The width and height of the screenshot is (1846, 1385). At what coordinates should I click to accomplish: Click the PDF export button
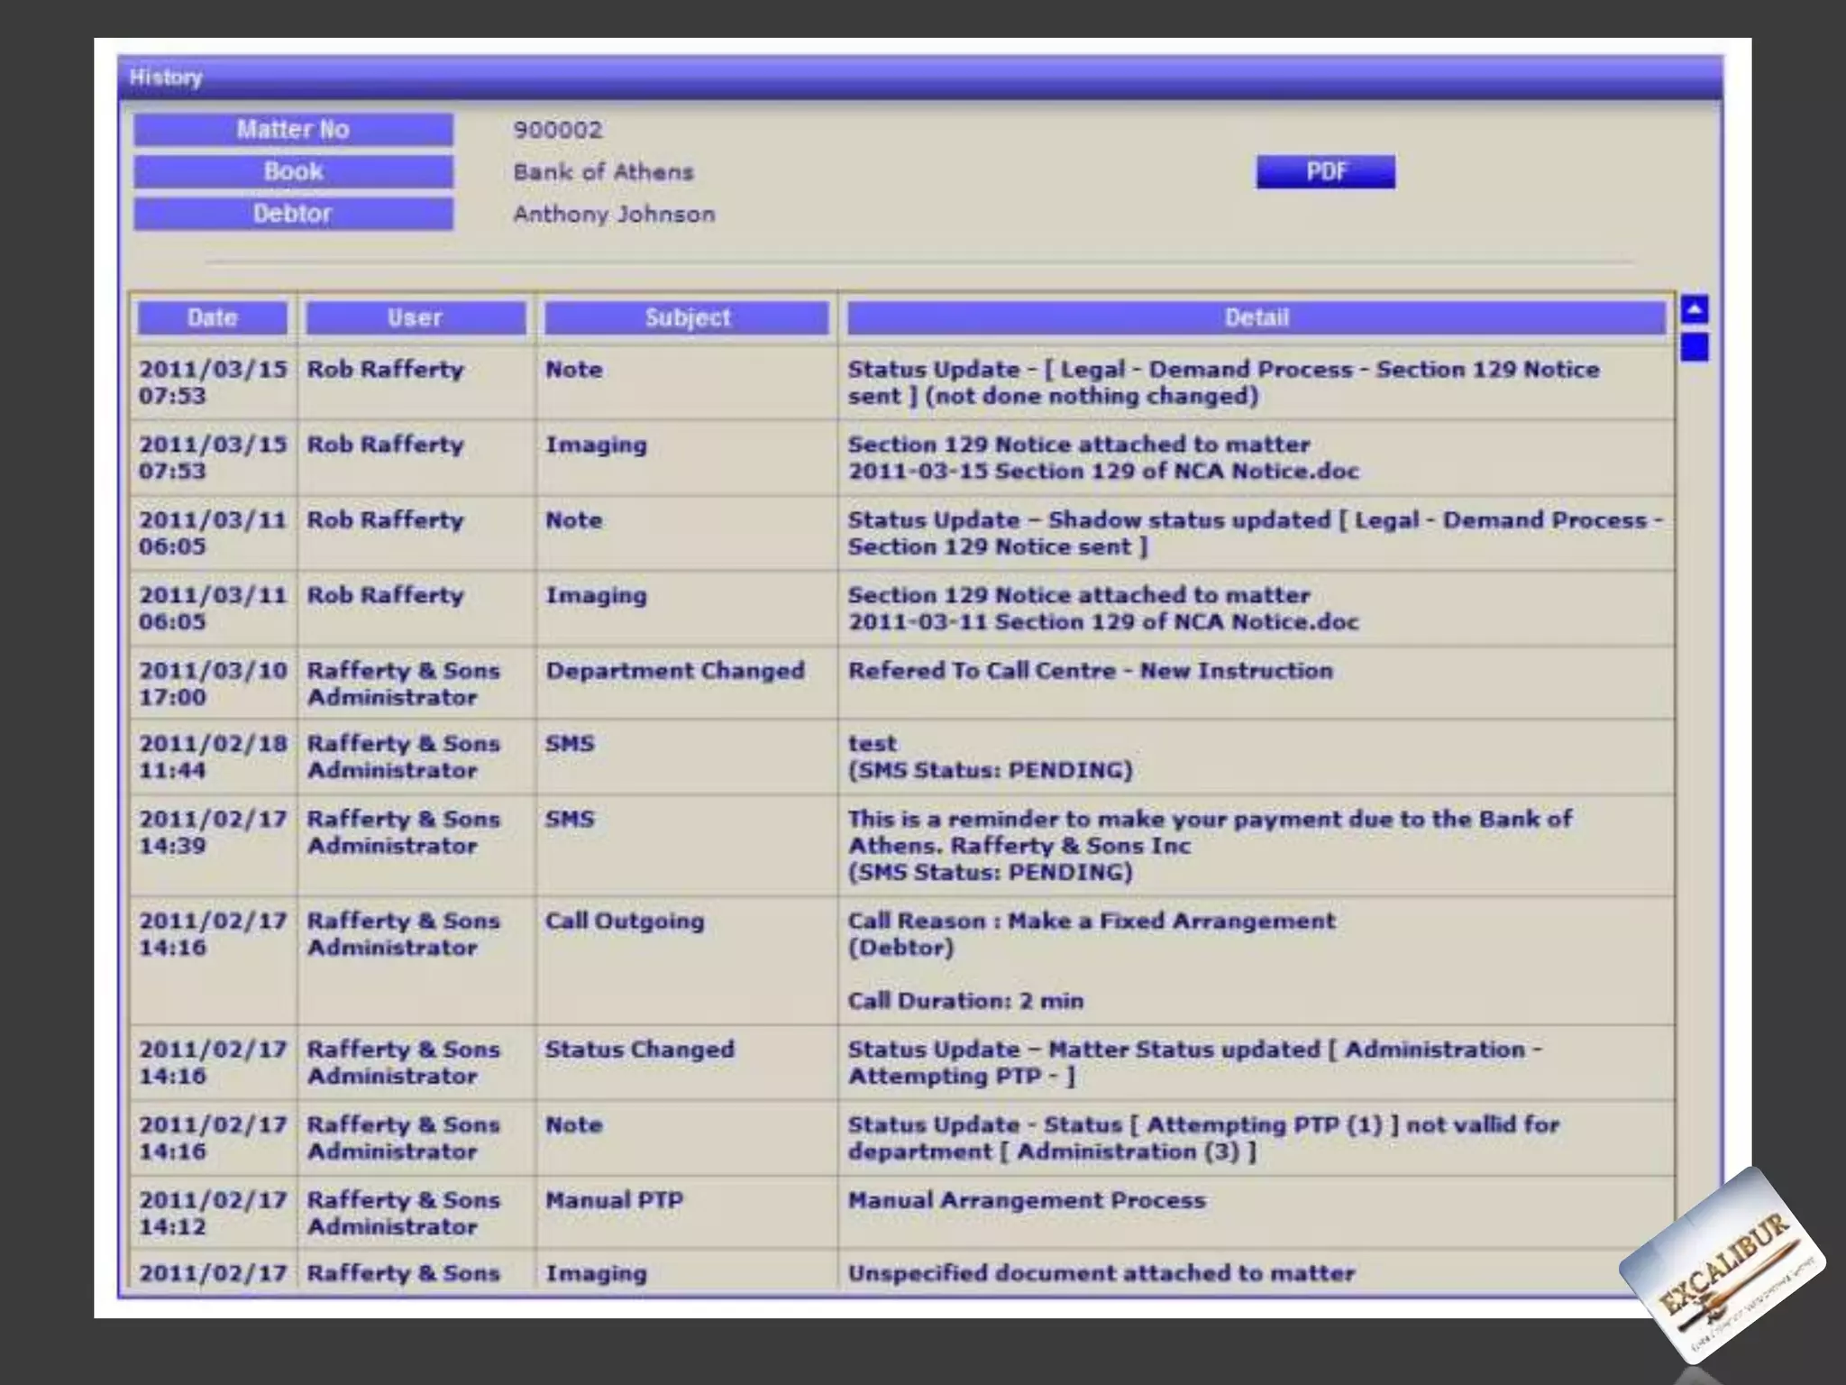(x=1325, y=171)
